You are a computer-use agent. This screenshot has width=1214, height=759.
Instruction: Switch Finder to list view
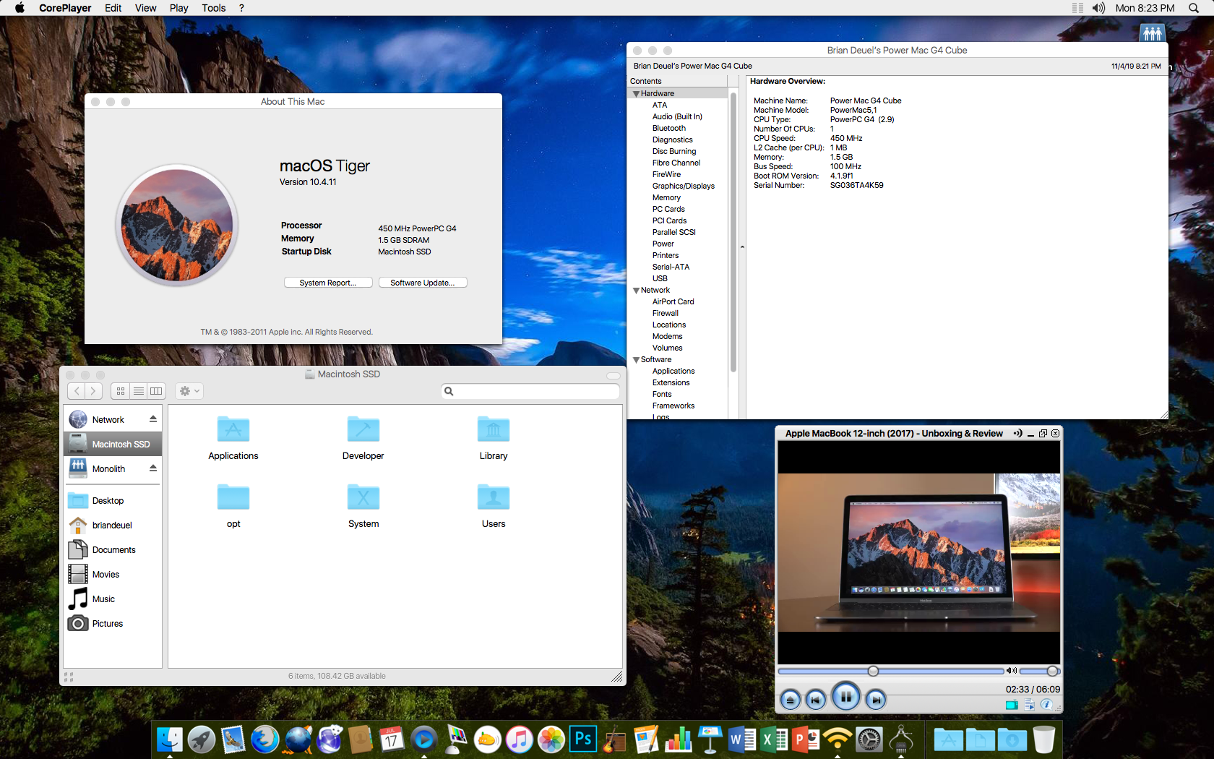139,391
